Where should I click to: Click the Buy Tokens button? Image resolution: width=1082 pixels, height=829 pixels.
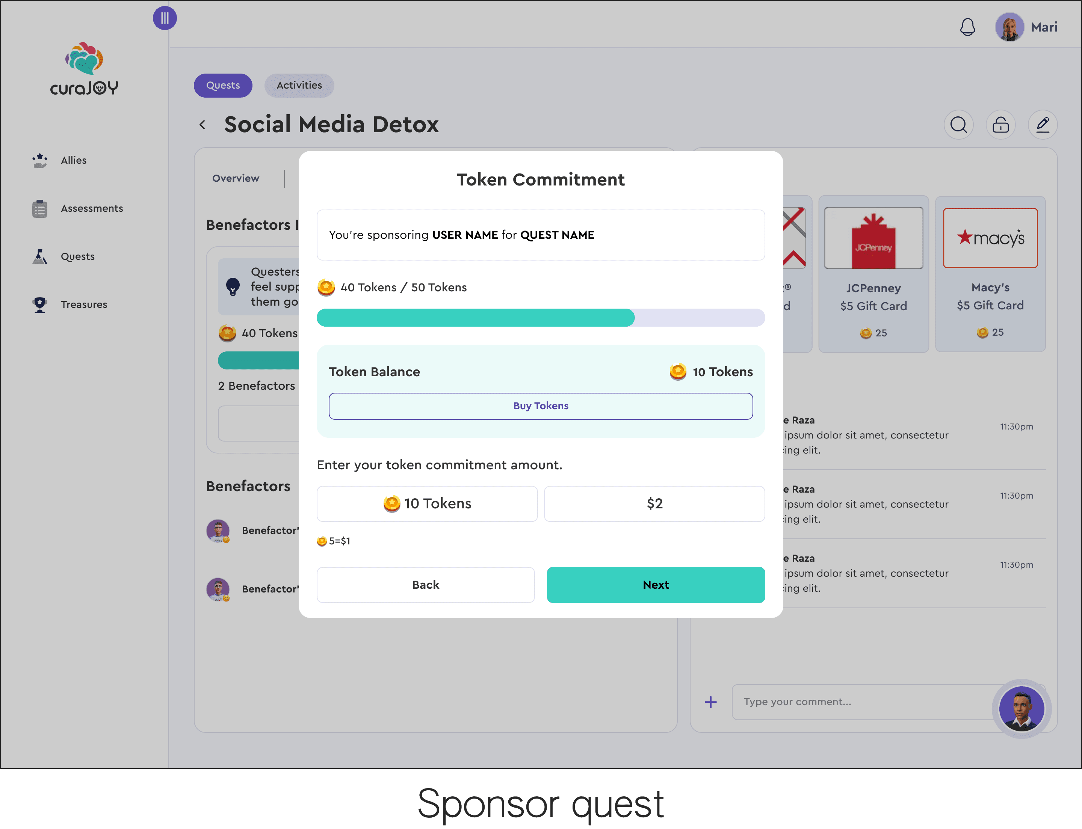540,406
